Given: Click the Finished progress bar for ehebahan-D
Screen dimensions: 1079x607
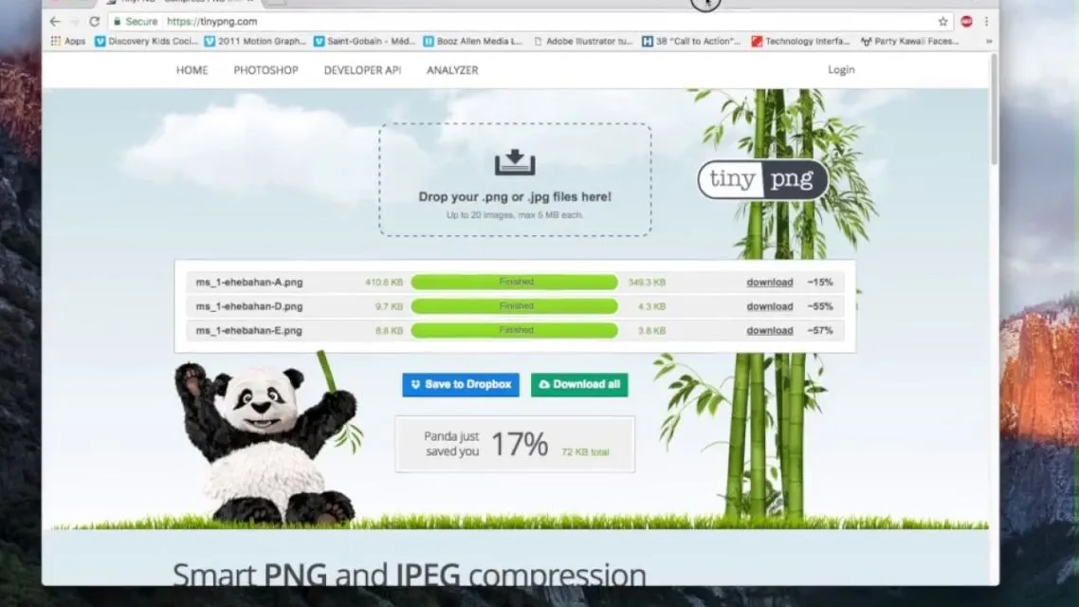Looking at the screenshot, I should point(515,306).
